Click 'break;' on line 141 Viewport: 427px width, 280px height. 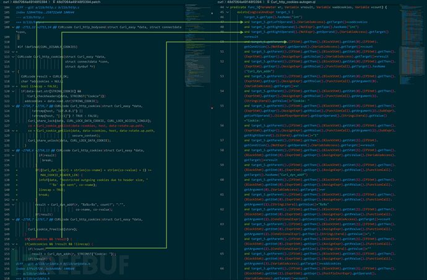point(44,195)
